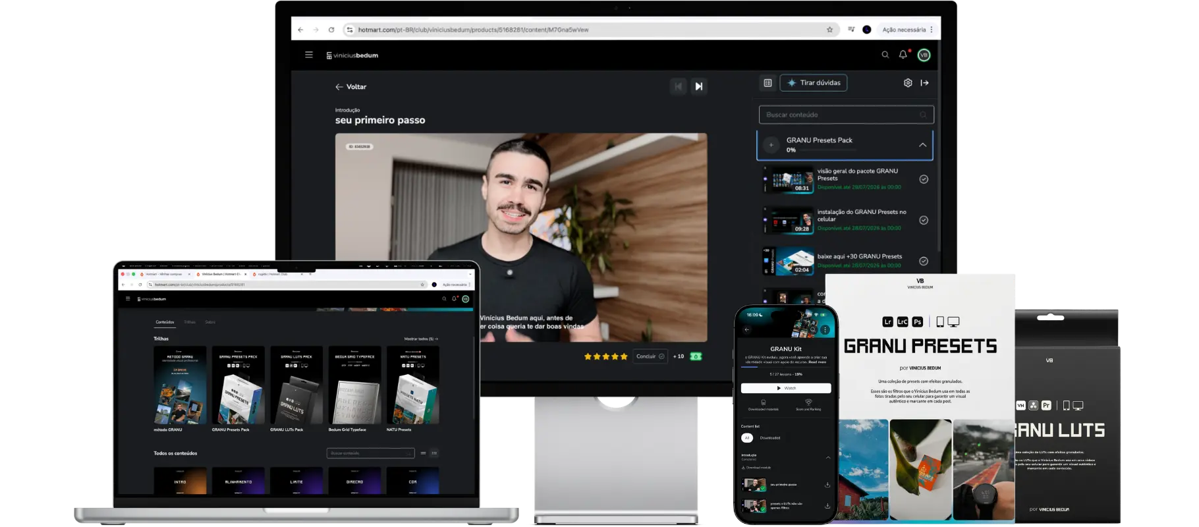This screenshot has height=527, width=1199.
Task: Click browser back arrow on monitor
Action: point(300,30)
